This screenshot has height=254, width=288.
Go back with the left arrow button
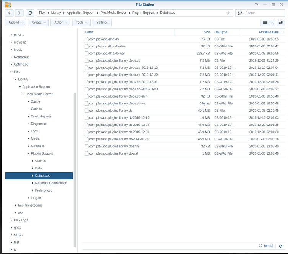click(9, 13)
